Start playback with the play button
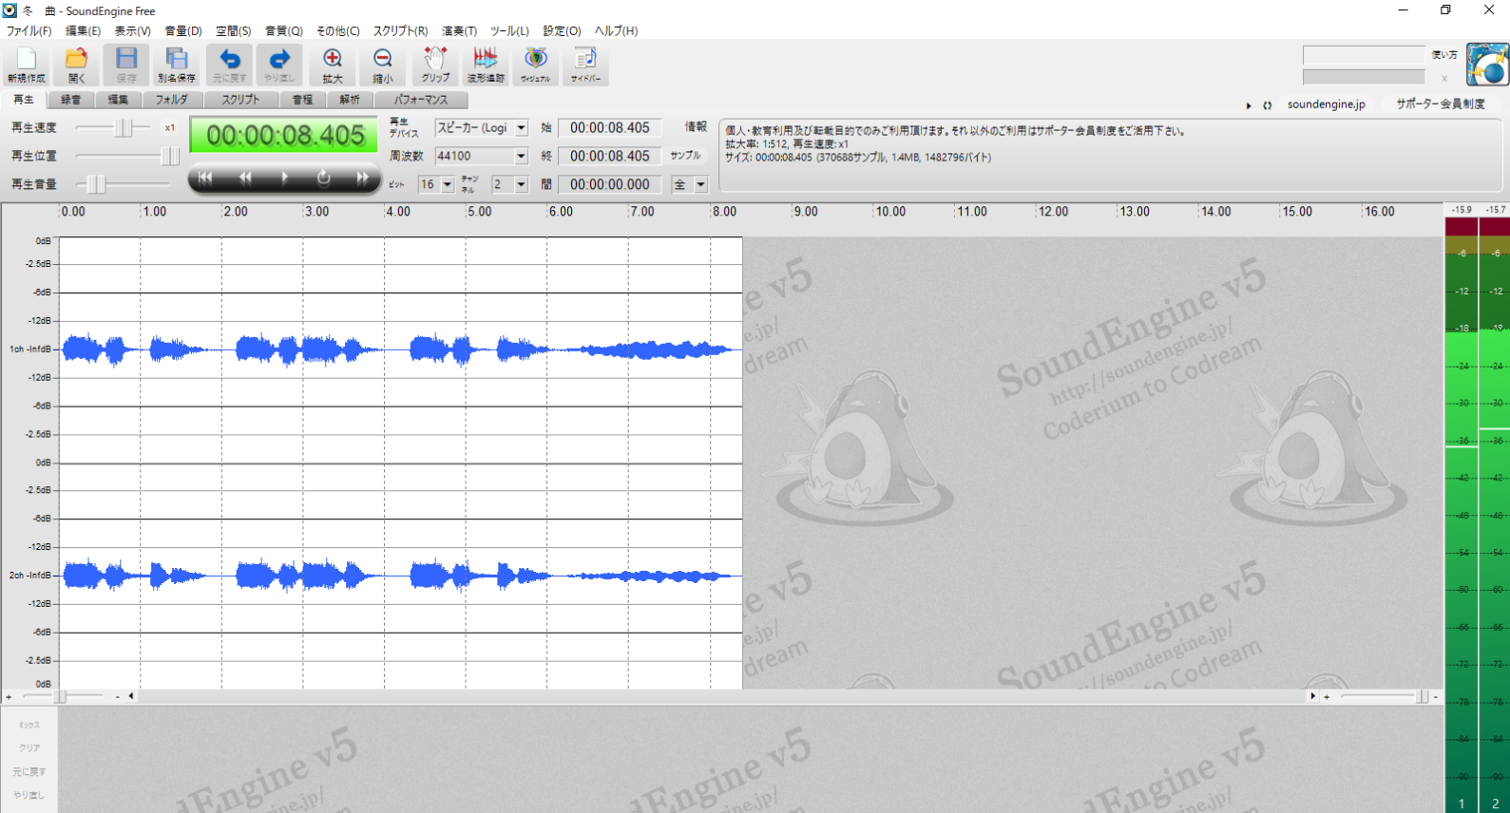Screen dimensions: 1510x813 pos(284,178)
